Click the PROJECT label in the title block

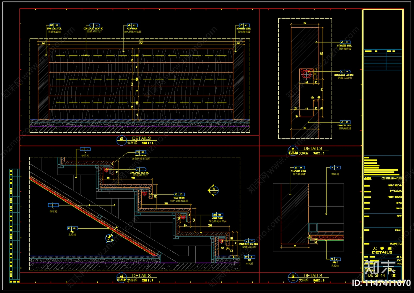(398, 230)
